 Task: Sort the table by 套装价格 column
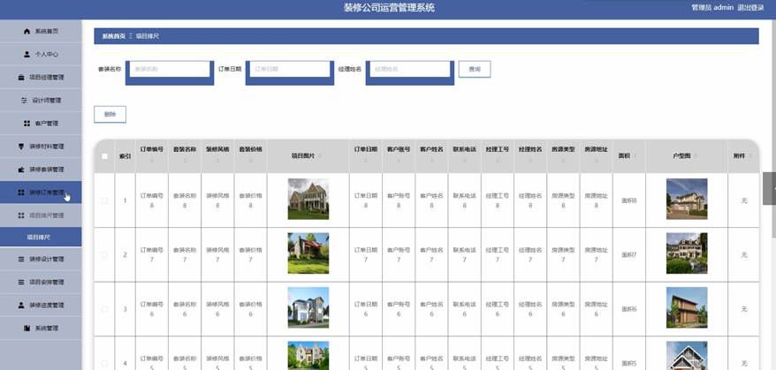(250, 161)
